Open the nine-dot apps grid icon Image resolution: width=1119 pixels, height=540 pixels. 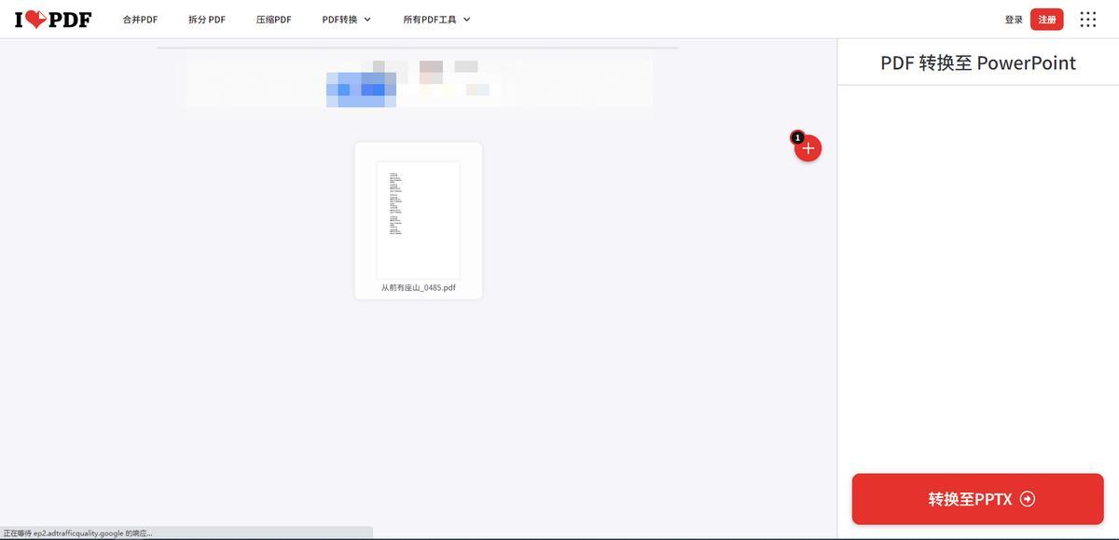pos(1087,20)
